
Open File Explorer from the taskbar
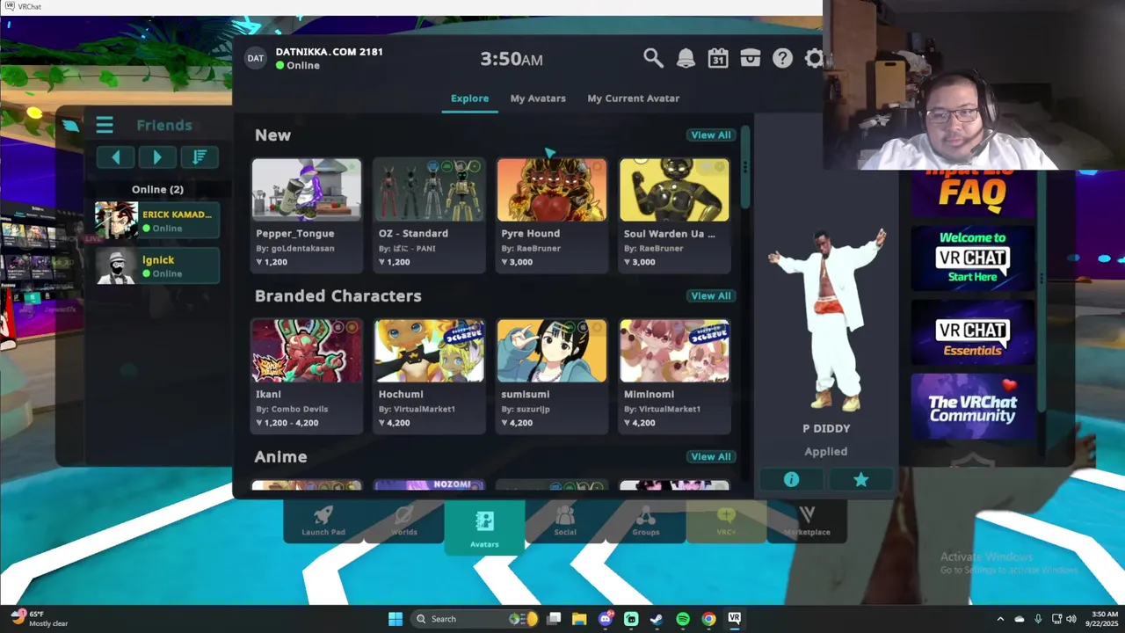(x=579, y=619)
